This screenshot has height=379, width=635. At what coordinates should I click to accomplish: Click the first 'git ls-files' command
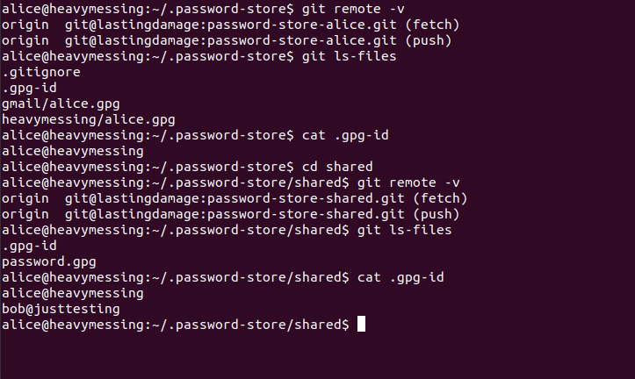(349, 56)
